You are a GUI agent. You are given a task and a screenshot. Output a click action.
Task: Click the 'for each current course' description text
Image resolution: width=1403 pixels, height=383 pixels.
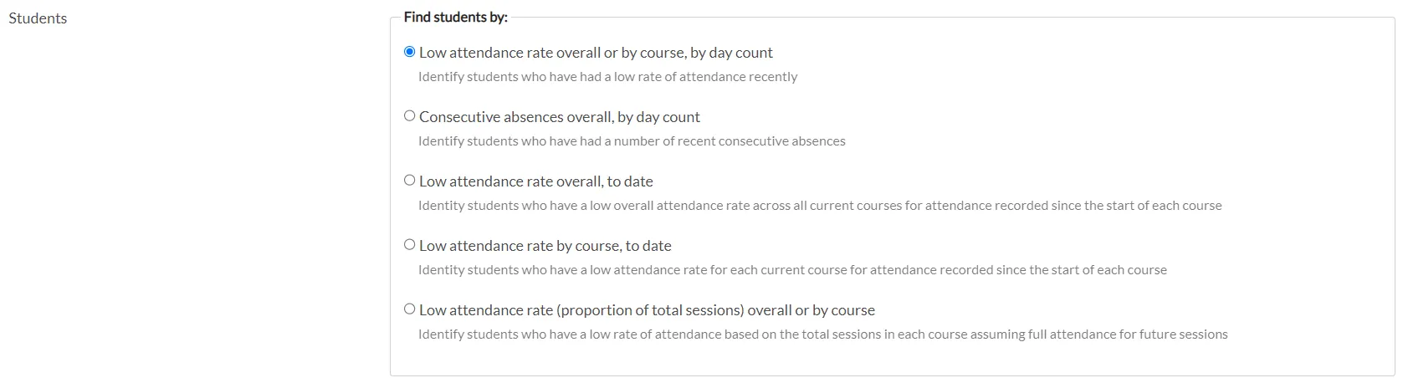click(x=792, y=270)
